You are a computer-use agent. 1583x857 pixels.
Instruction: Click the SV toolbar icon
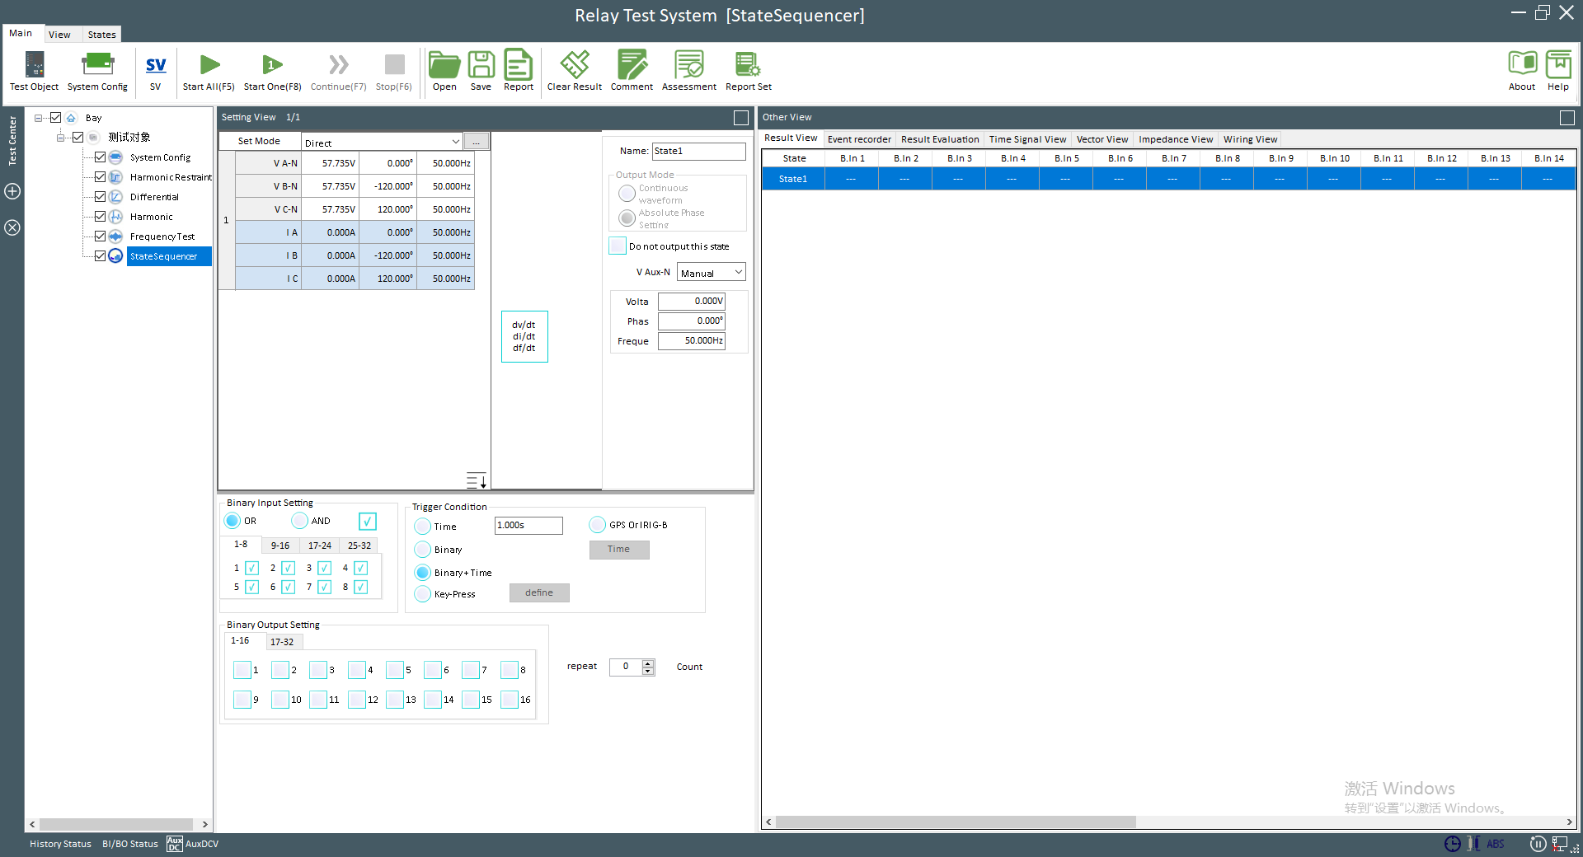pyautogui.click(x=155, y=71)
